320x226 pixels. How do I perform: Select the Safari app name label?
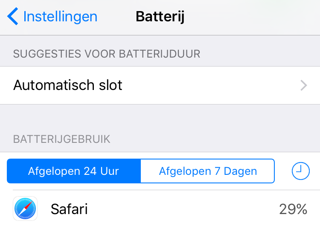[x=69, y=209]
